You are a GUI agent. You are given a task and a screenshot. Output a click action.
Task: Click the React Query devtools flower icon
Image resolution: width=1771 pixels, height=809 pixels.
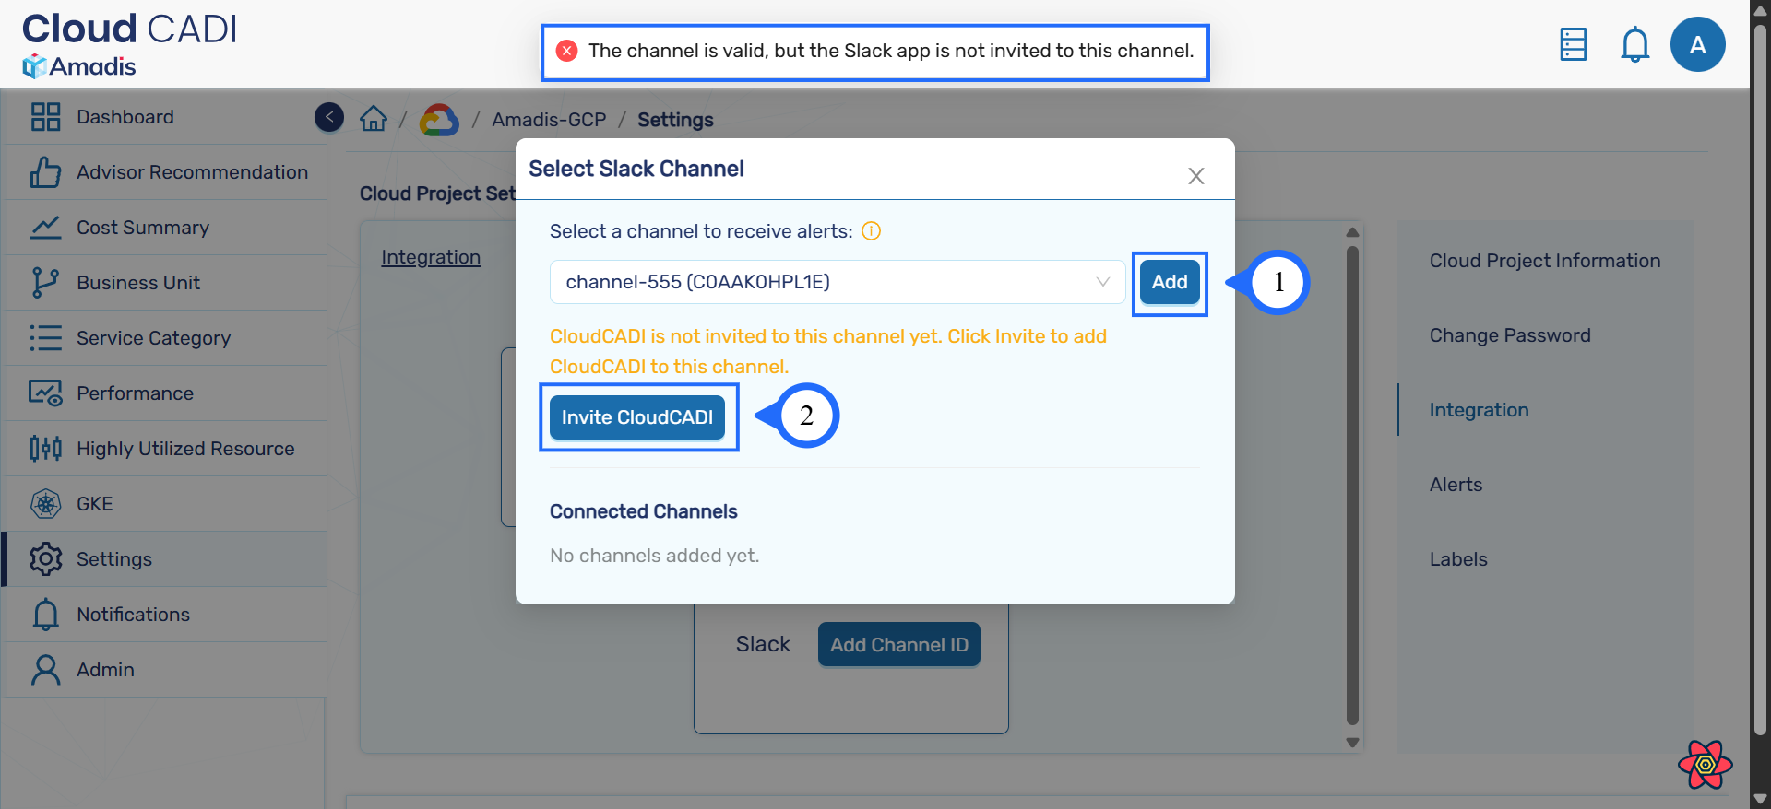point(1705,764)
